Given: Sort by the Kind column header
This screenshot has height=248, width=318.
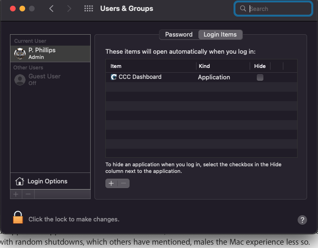Looking at the screenshot, I should tap(204, 66).
